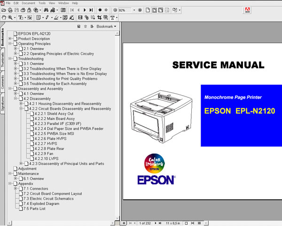
Task: Open the Bookmark palette dropdown menu
Action: coord(106,26)
